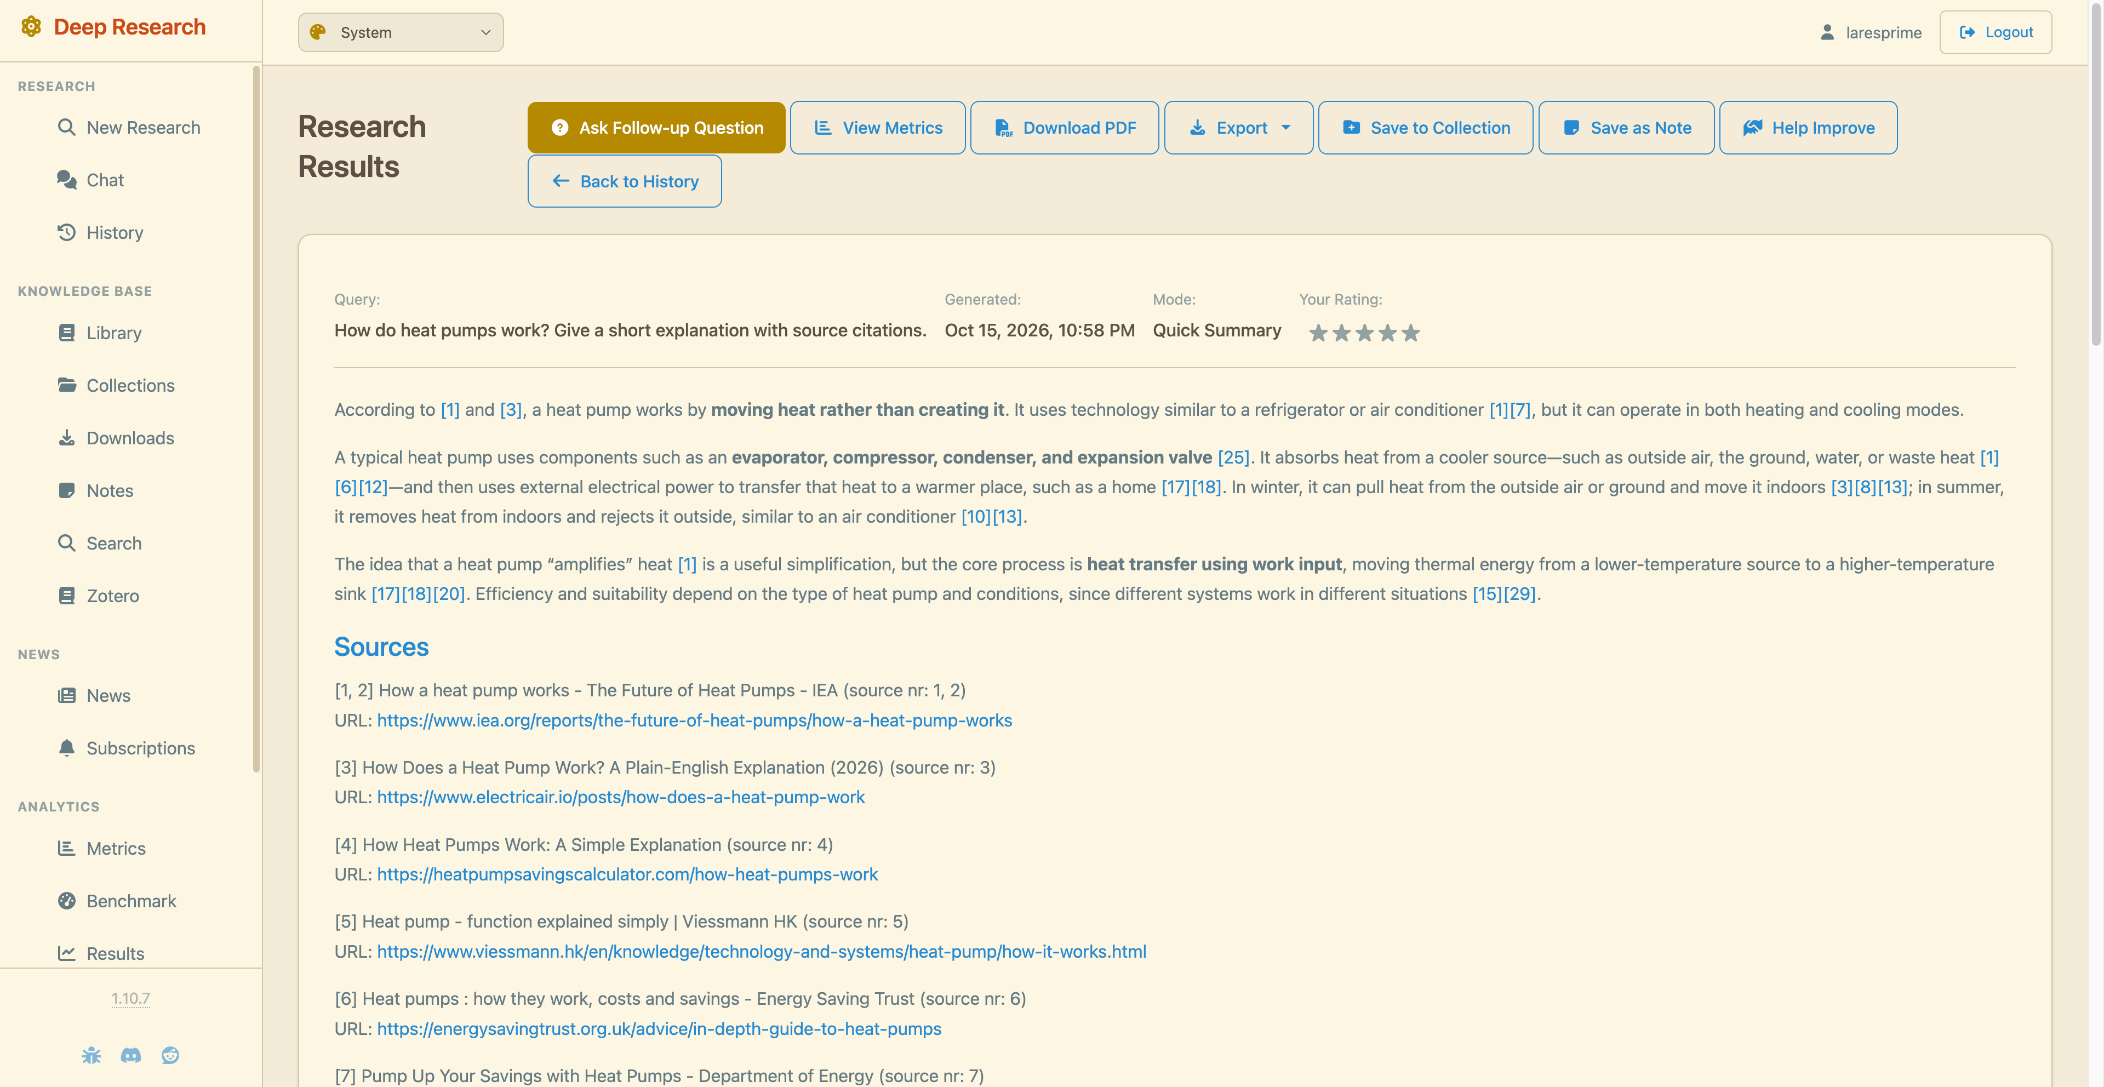Image resolution: width=2104 pixels, height=1087 pixels.
Task: Click the History clock icon
Action: (x=66, y=232)
